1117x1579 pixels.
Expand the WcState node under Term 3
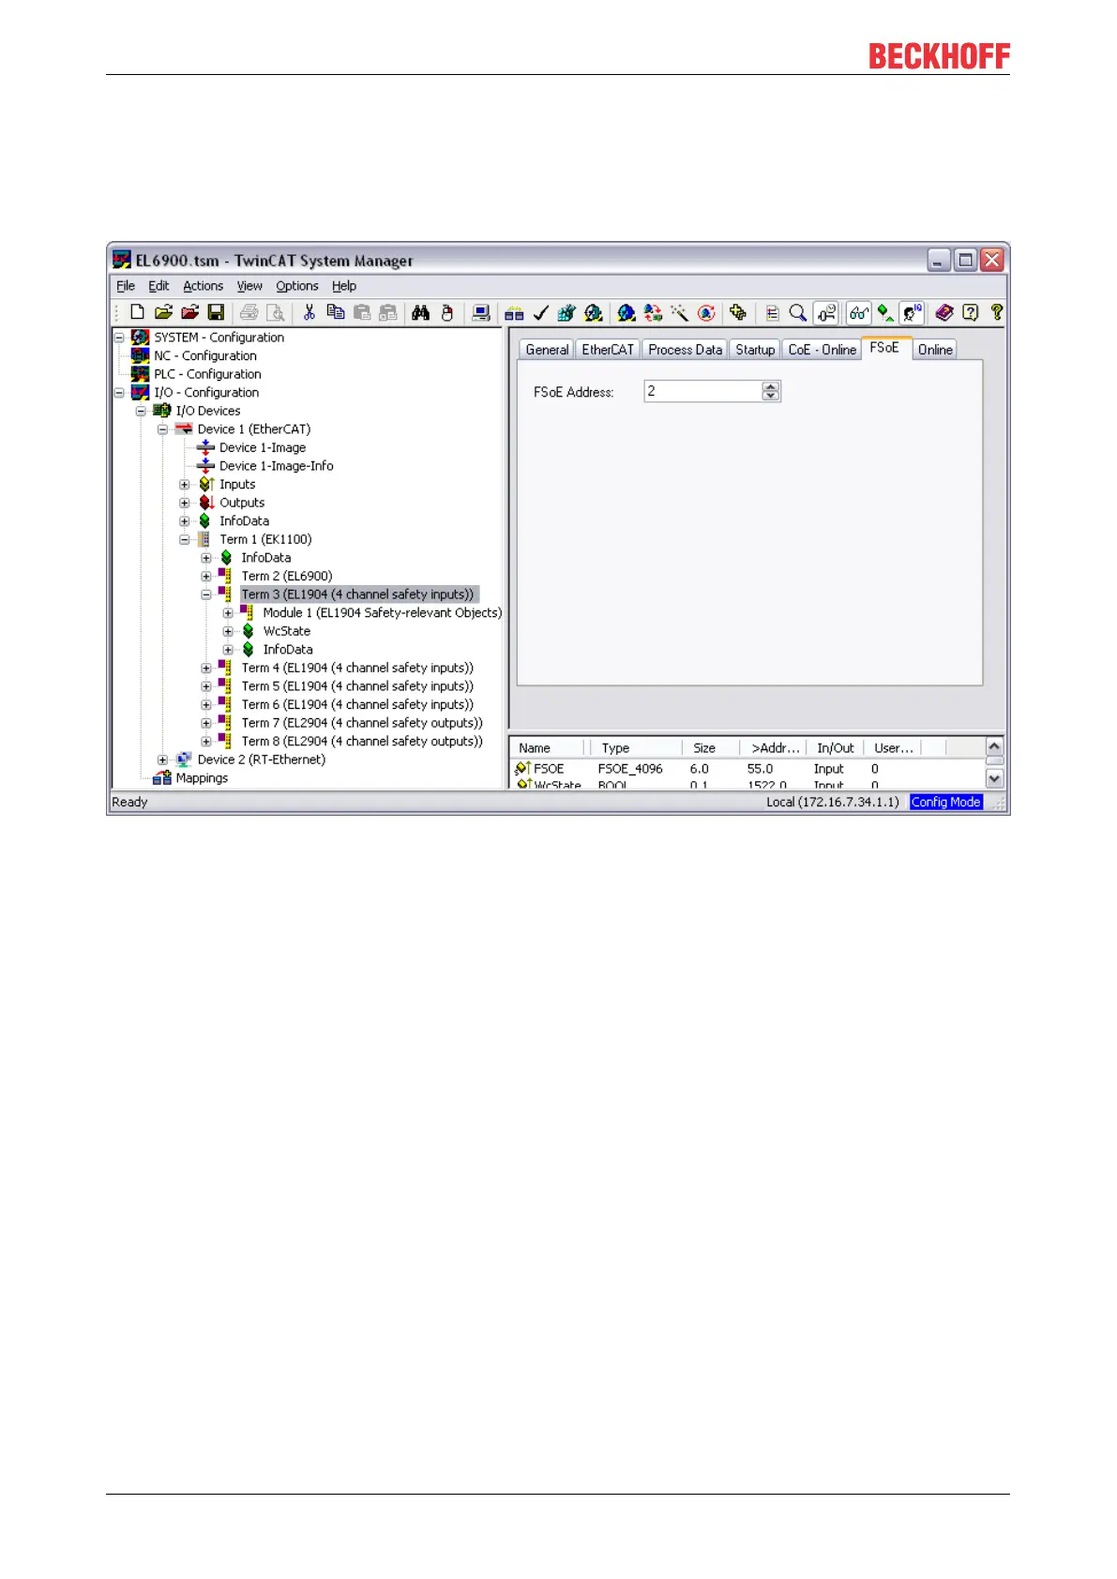coord(228,631)
